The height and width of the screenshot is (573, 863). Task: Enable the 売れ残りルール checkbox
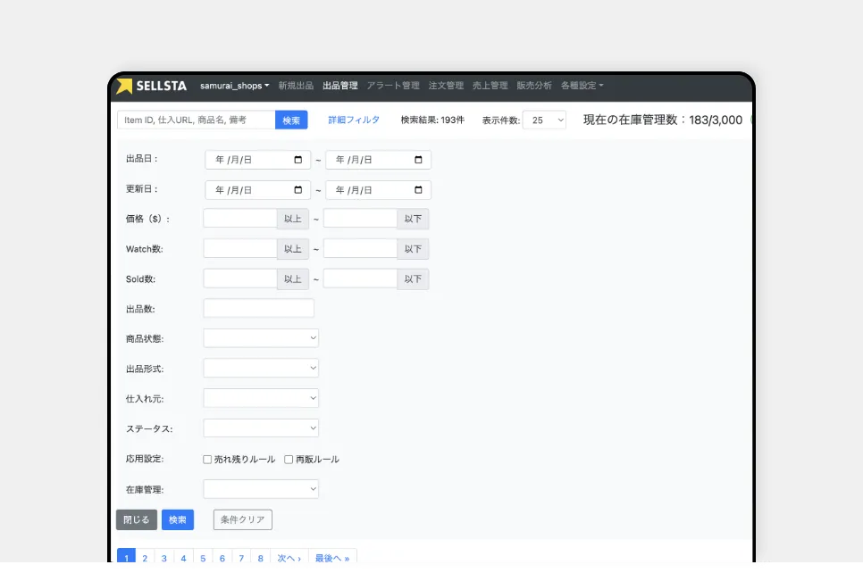coord(207,460)
